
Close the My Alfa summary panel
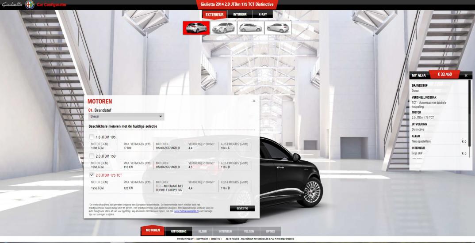pos(466,76)
